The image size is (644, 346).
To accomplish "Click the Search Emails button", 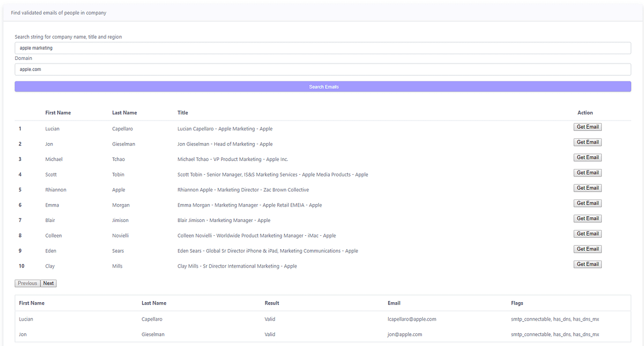I will pyautogui.click(x=323, y=86).
